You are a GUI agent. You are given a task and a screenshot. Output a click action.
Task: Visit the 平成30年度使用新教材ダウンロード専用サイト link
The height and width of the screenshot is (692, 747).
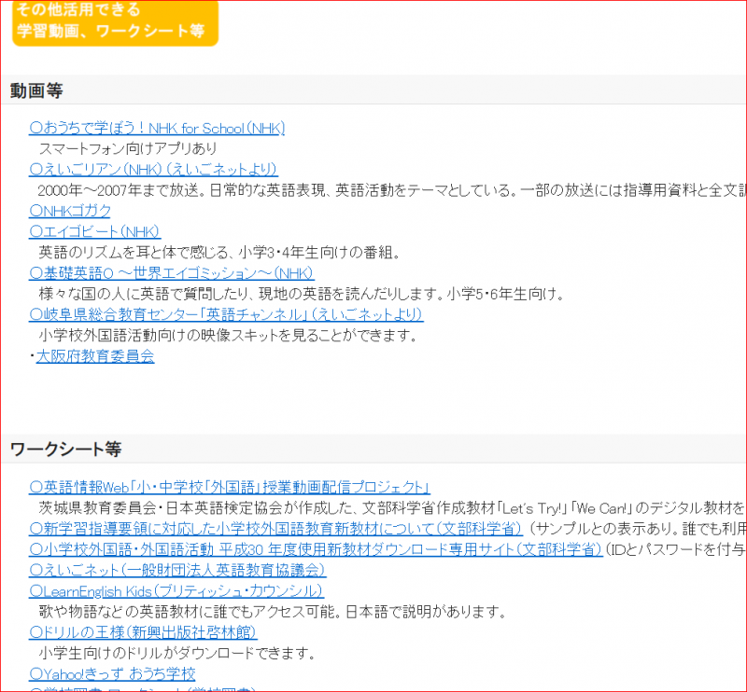(316, 549)
